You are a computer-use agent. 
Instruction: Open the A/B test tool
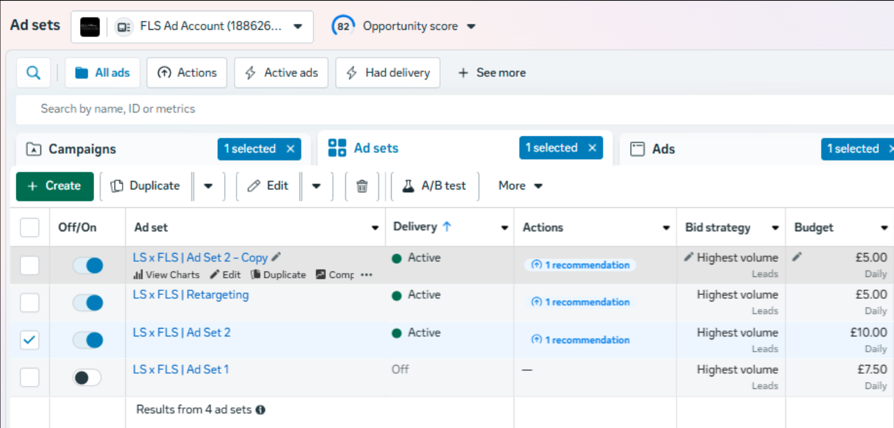[434, 186]
